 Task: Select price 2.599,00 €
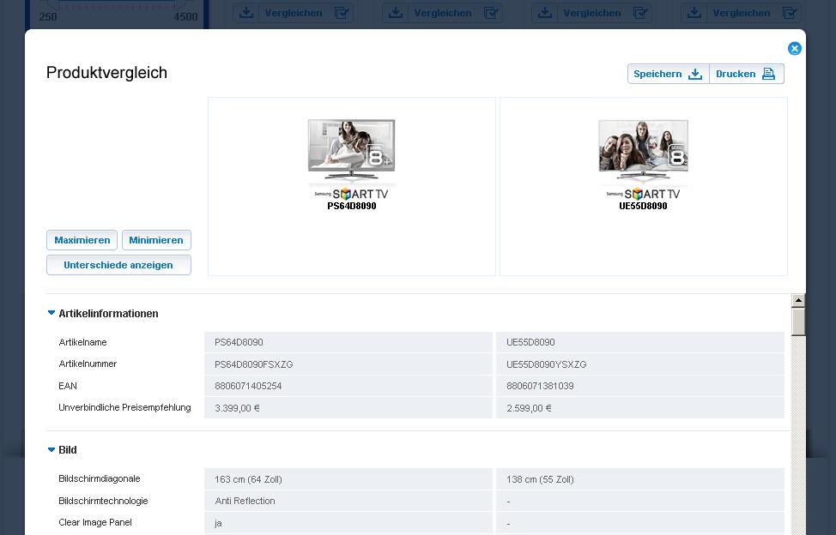click(529, 408)
